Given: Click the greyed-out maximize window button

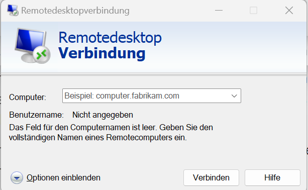Looking at the screenshot, I should pos(253,10).
